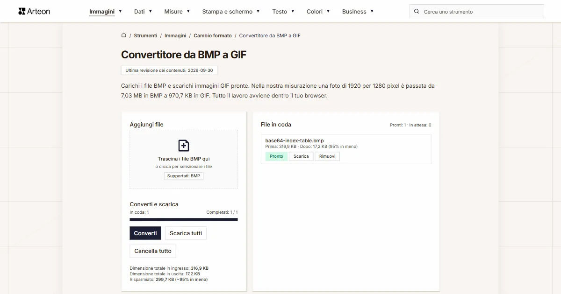The height and width of the screenshot is (294, 561).
Task: Click the Aggiungi file heading
Action: [x=146, y=125]
